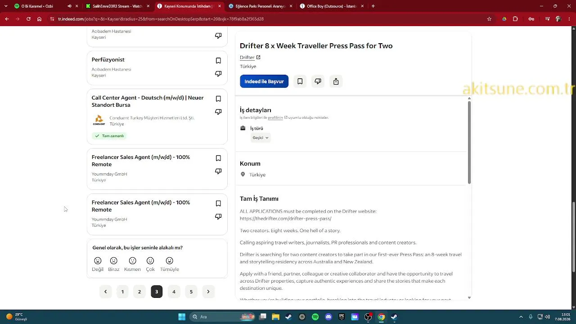Rate jobs as 'Çok' relevant
Image resolution: width=576 pixels, height=324 pixels.
pos(150,264)
